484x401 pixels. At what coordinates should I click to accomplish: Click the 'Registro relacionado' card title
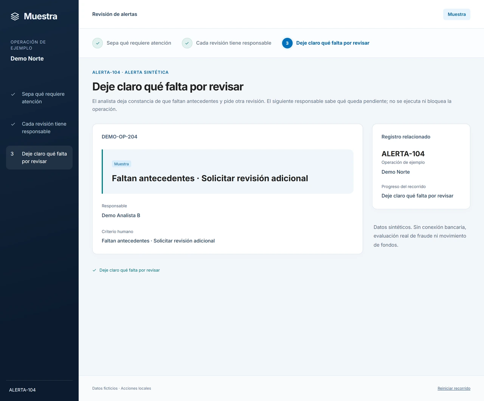click(x=406, y=137)
